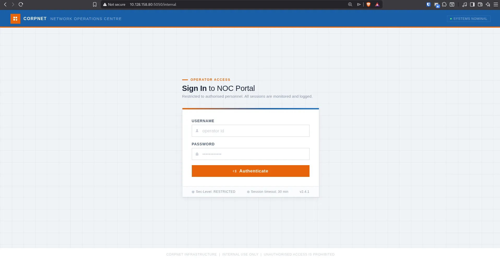Screen dimensions: 500x261
Task: Click the Authenticate button
Action: 251,171
